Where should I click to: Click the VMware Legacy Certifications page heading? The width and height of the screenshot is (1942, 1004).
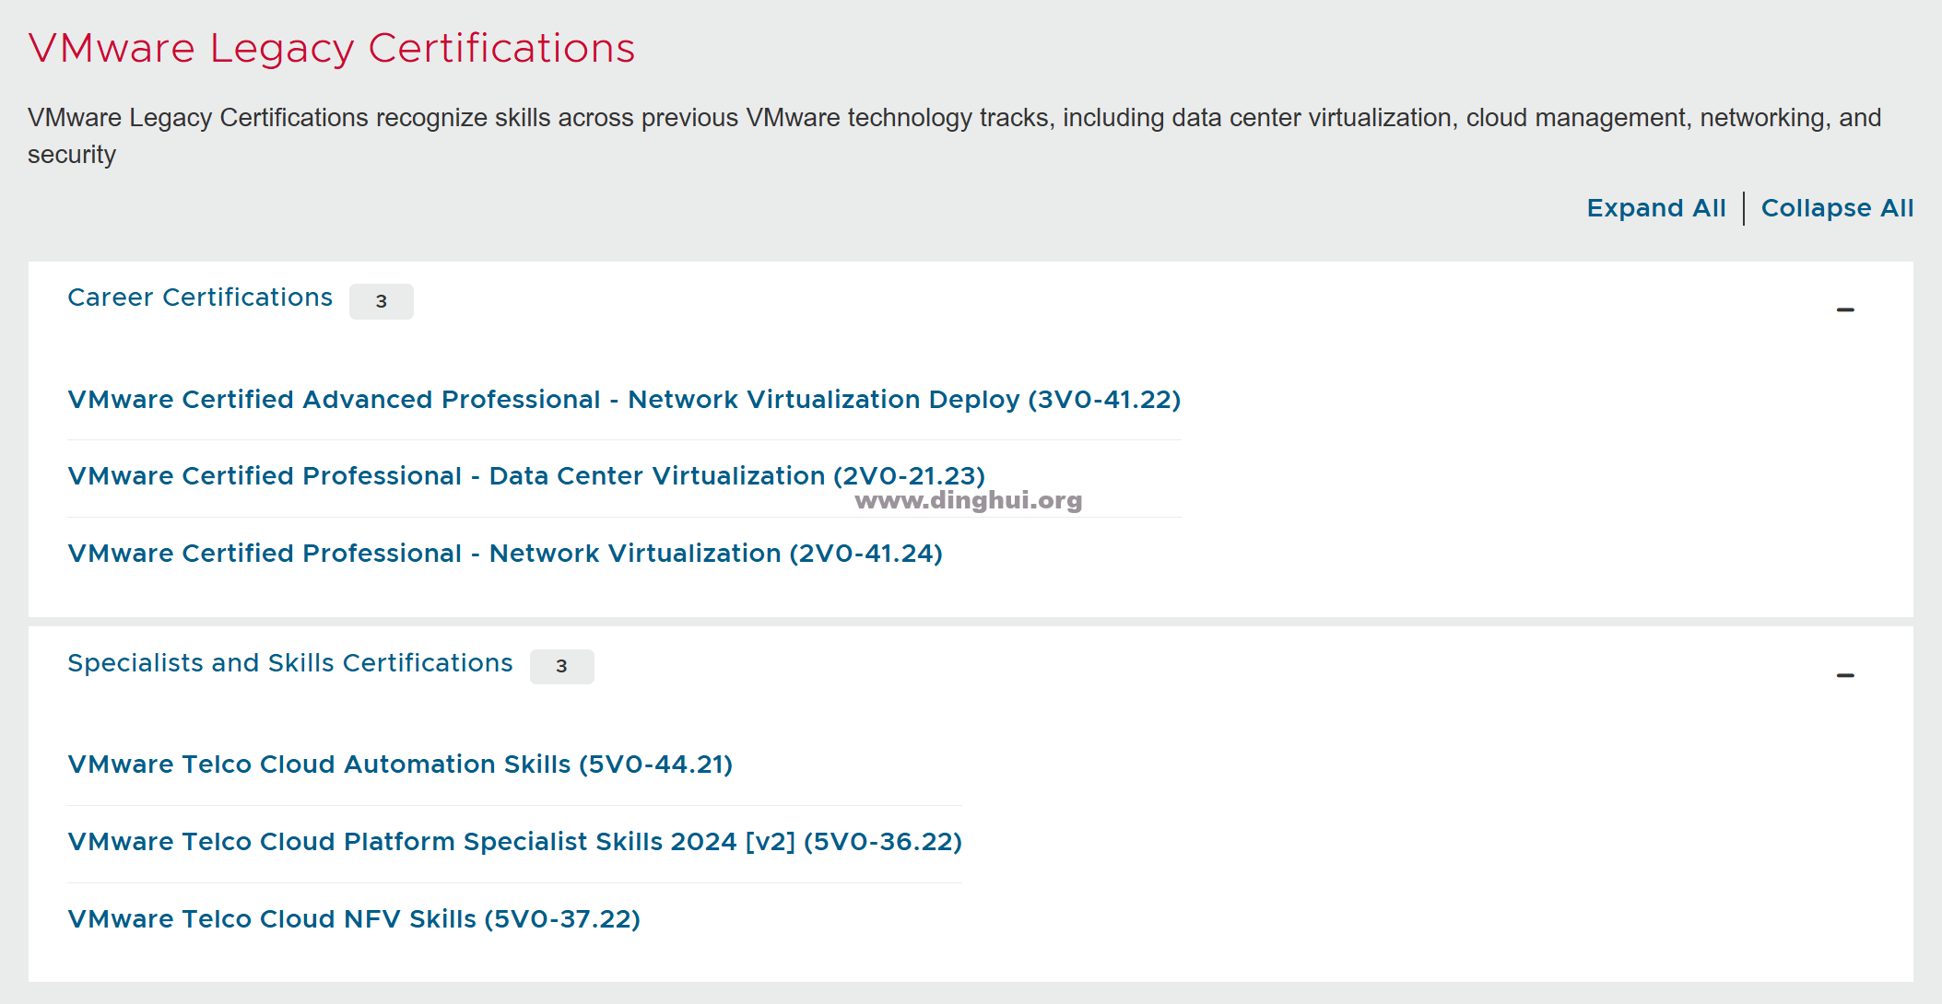click(x=332, y=49)
